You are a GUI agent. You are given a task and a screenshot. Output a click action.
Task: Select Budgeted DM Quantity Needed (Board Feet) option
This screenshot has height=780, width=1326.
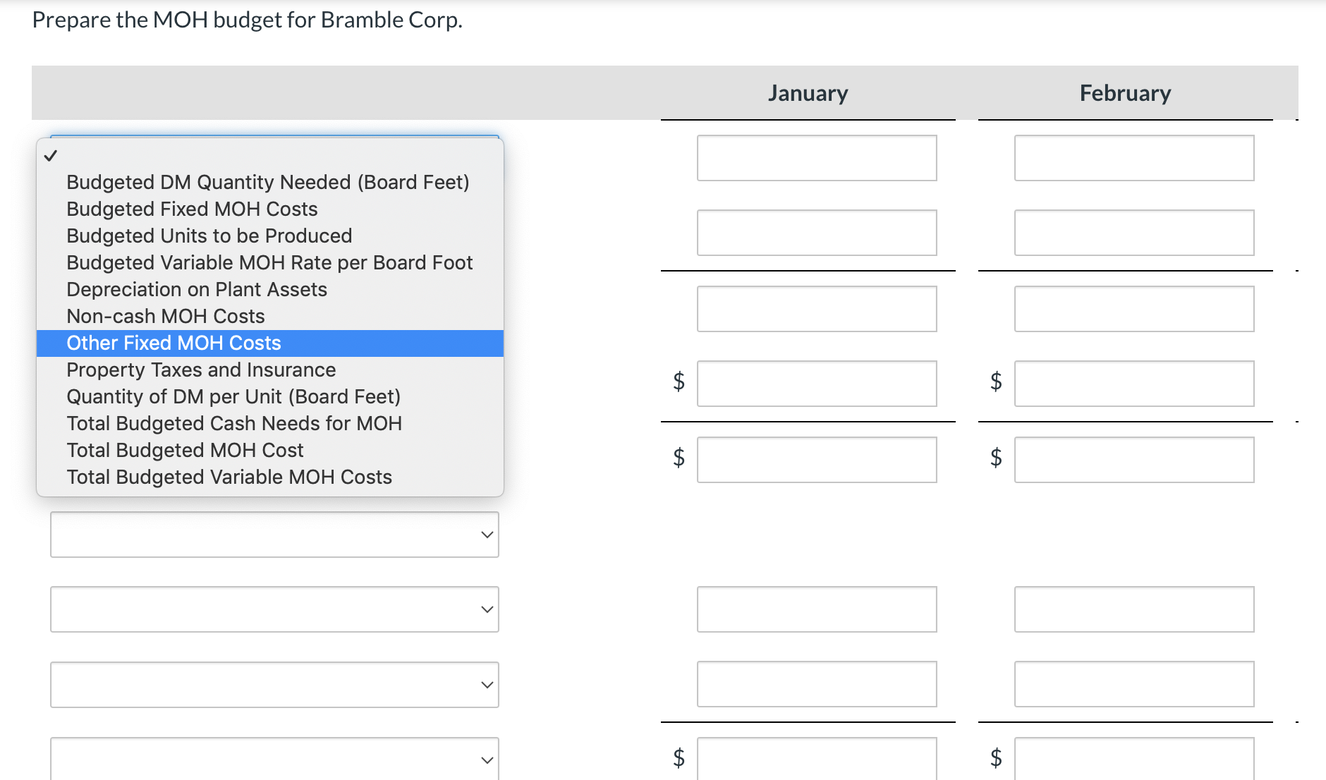coord(268,182)
